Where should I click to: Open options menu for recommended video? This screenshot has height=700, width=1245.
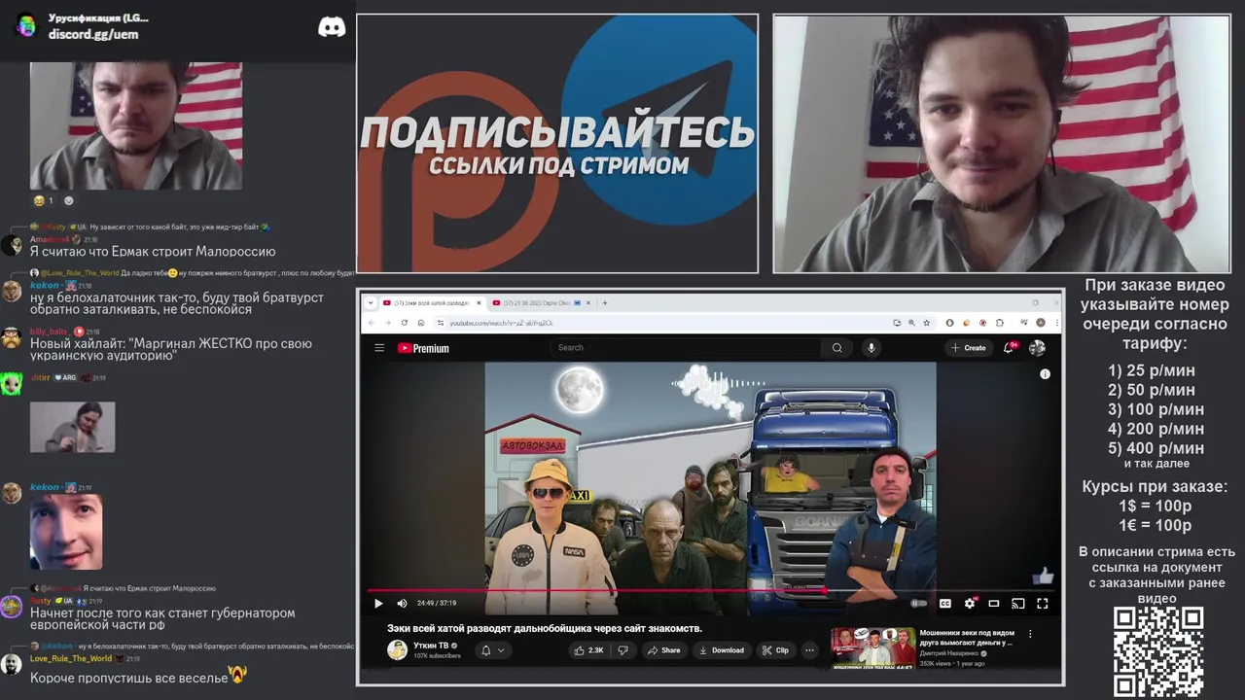pyautogui.click(x=1030, y=634)
